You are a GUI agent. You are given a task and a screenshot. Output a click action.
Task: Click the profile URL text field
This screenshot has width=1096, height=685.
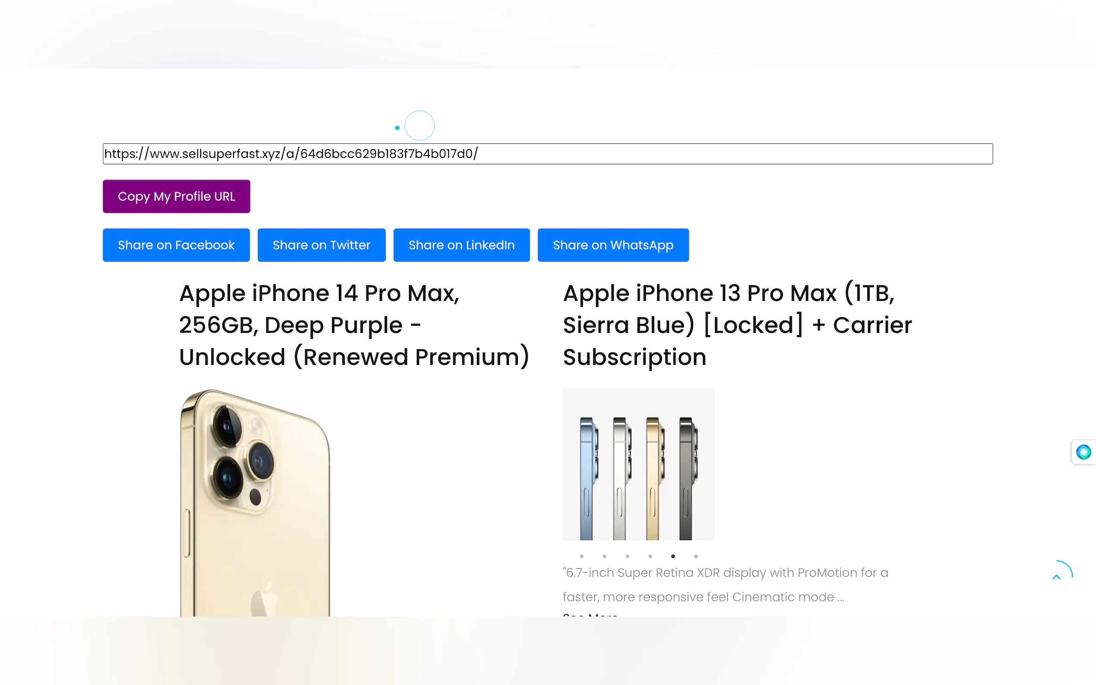coord(547,154)
